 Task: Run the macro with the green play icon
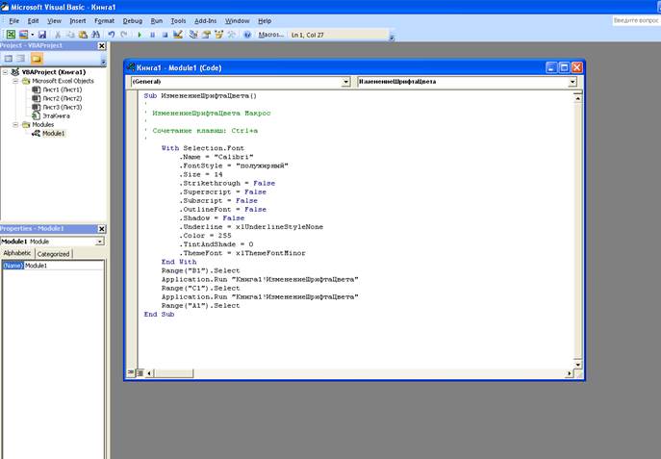coord(140,35)
